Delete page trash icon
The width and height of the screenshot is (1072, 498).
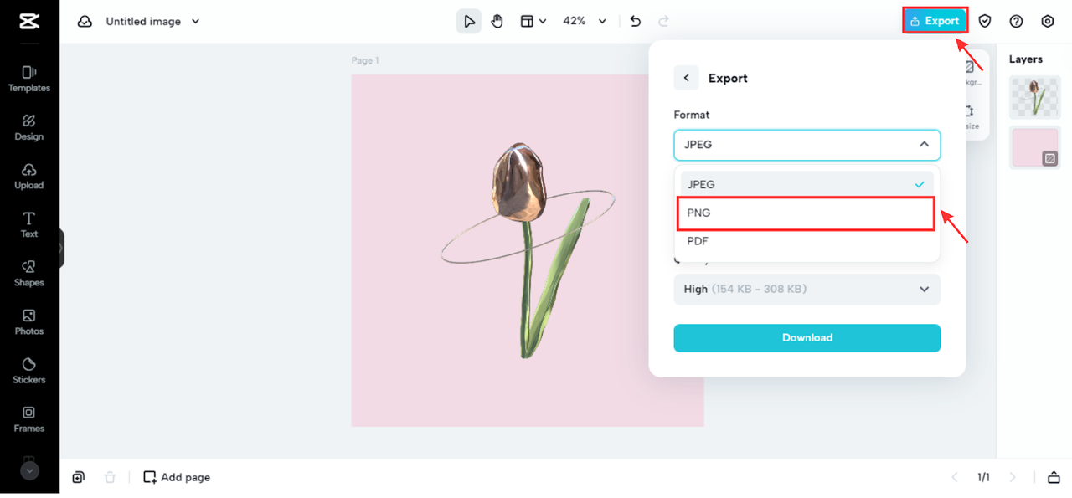[x=110, y=477]
